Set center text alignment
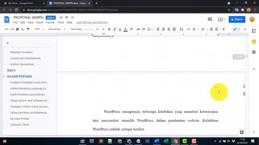The height and width of the screenshot is (145, 259). point(163,29)
